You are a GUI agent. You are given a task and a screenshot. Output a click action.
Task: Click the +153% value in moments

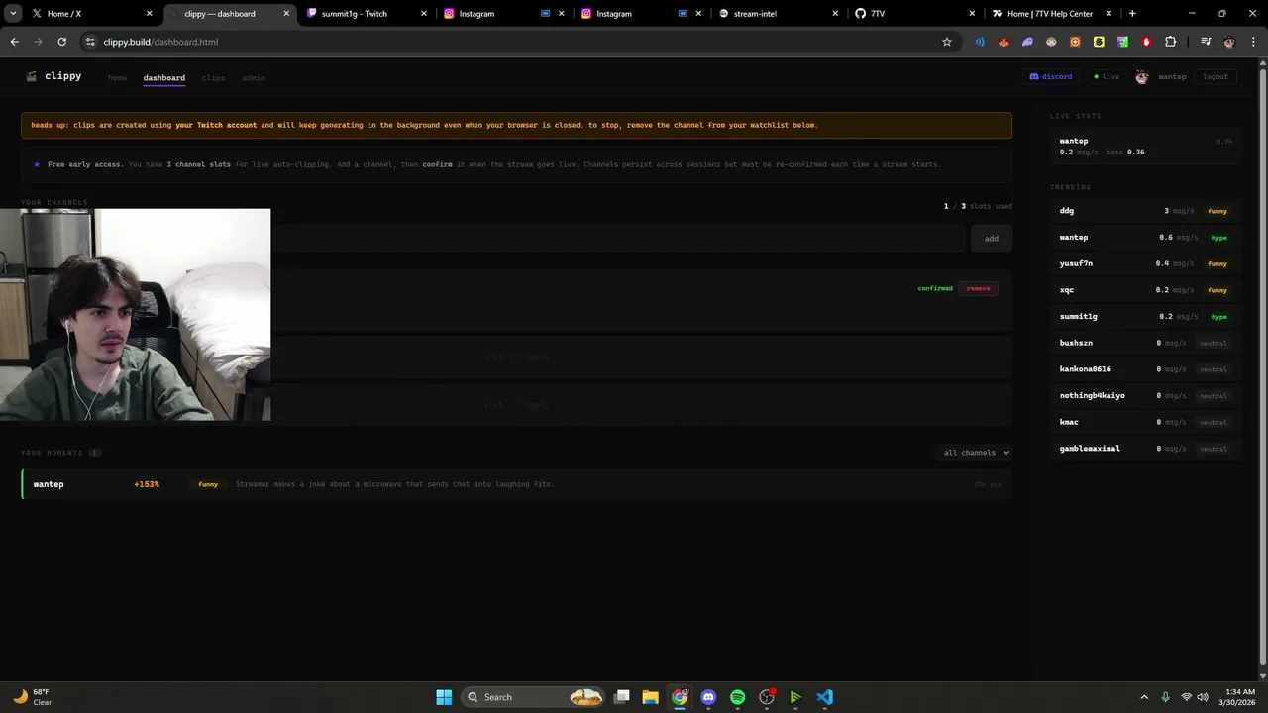point(147,484)
